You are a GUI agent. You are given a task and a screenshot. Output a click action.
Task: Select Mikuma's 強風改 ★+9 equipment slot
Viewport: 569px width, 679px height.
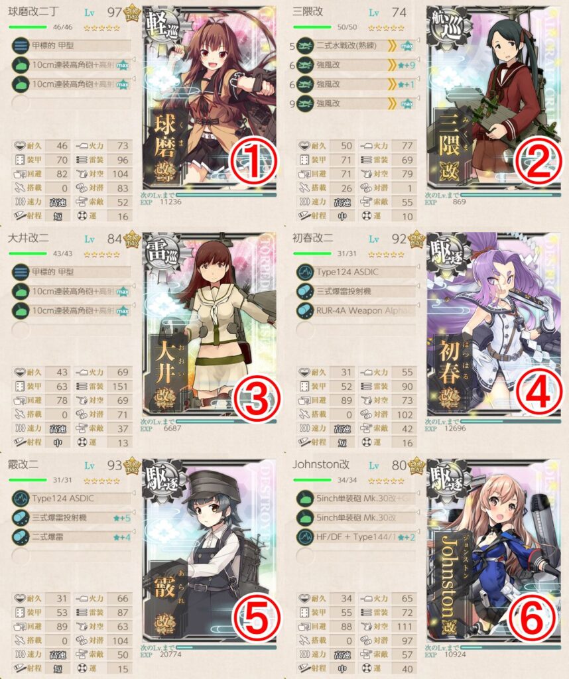coord(356,65)
